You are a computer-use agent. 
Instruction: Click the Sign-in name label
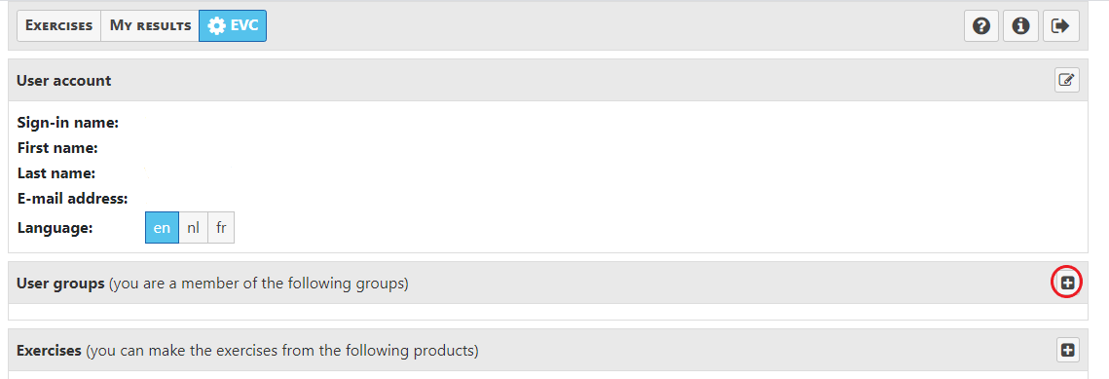coord(67,123)
